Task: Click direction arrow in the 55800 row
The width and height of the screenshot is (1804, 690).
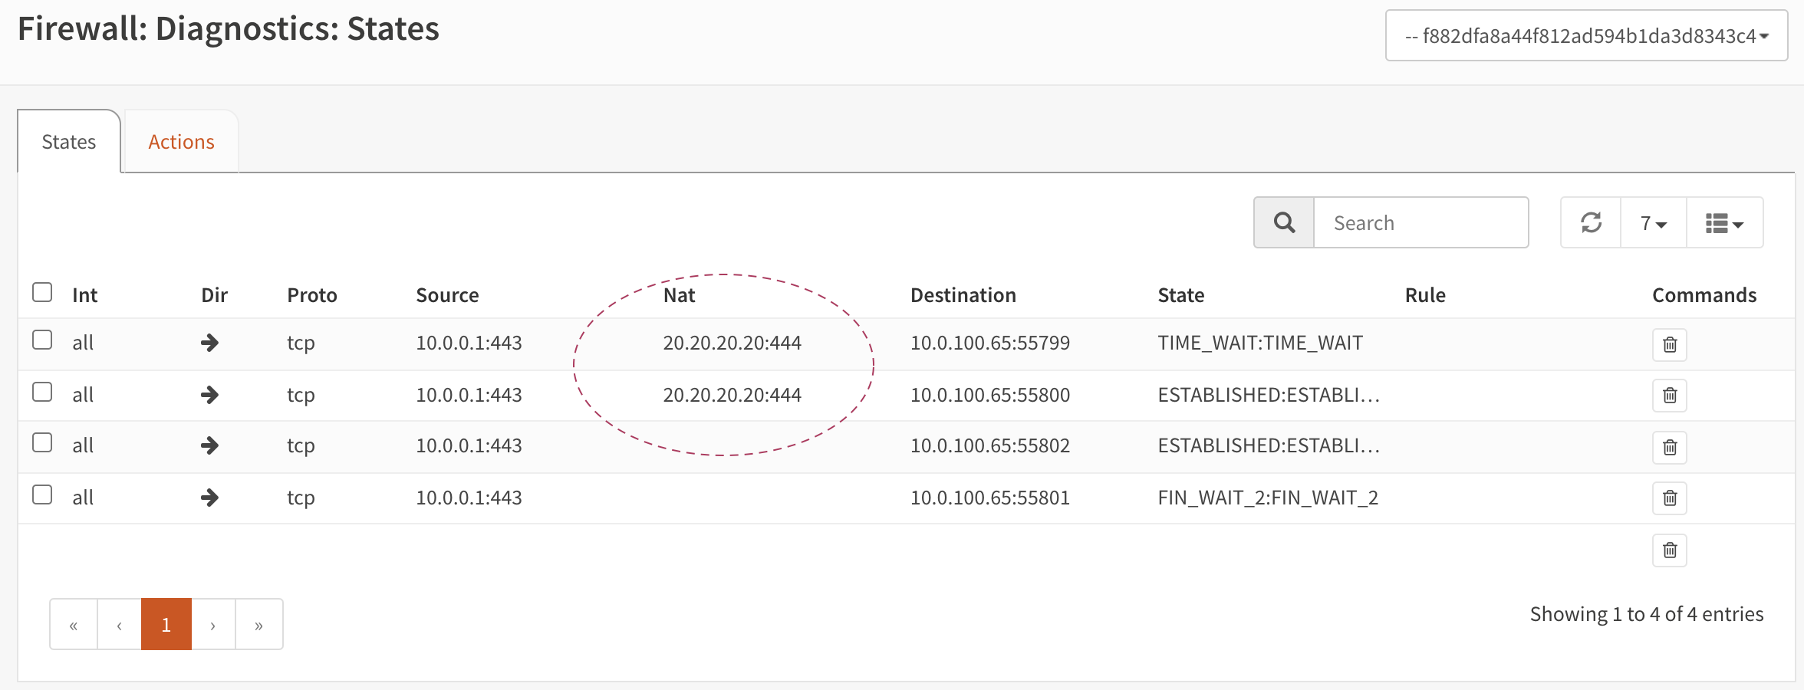Action: click(x=209, y=395)
